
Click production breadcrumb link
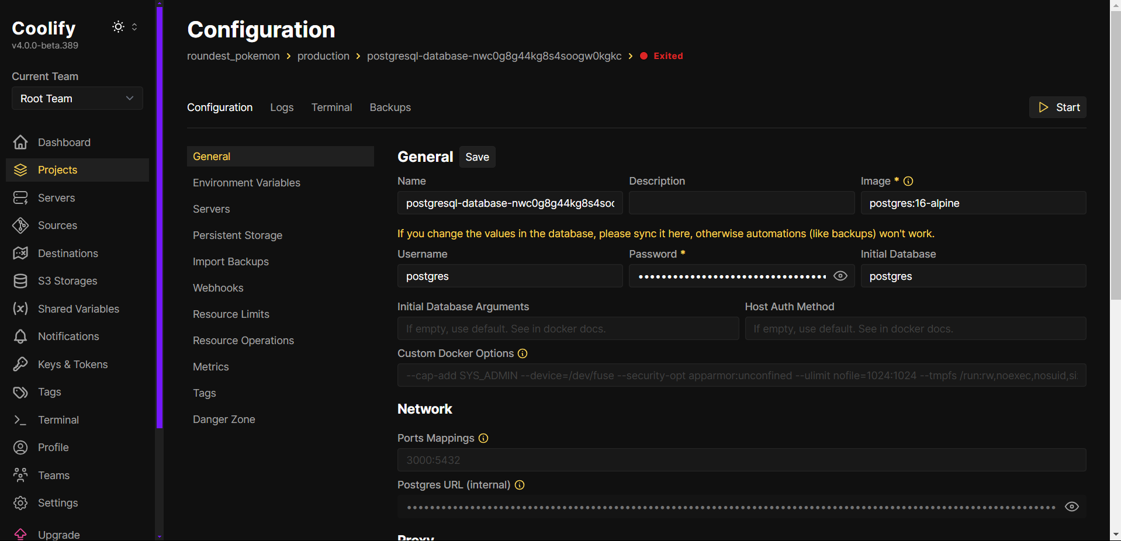click(x=323, y=56)
